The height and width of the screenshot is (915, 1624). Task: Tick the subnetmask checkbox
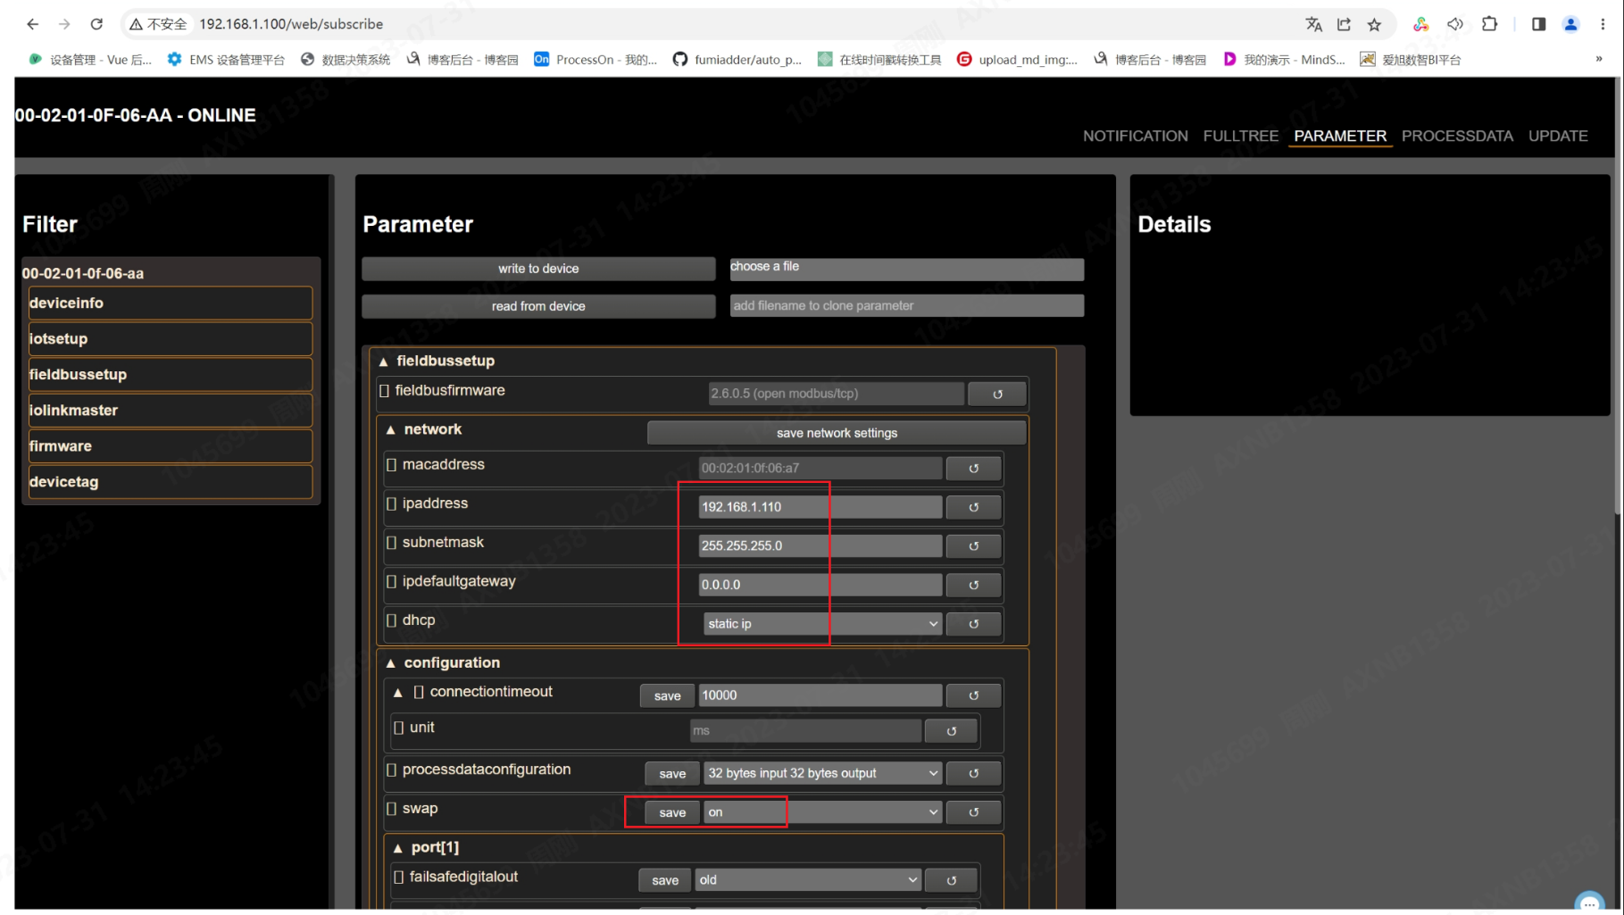pyautogui.click(x=392, y=543)
